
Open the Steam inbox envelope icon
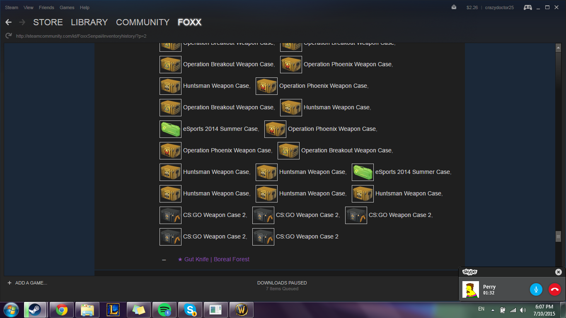point(454,7)
